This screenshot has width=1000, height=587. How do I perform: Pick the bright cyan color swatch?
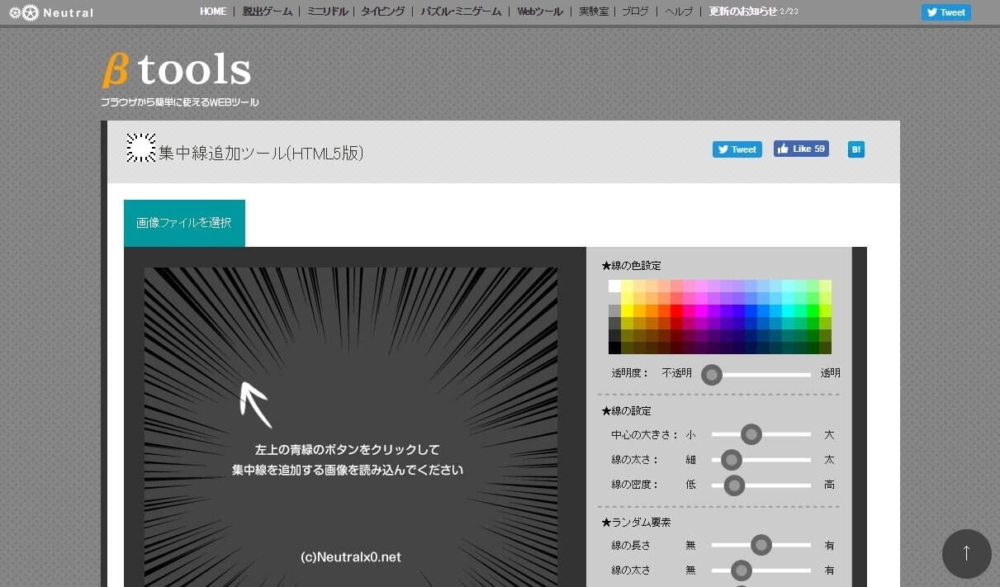coord(788,310)
